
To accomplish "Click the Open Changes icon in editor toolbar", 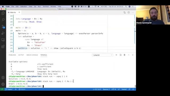I will point(125,13).
